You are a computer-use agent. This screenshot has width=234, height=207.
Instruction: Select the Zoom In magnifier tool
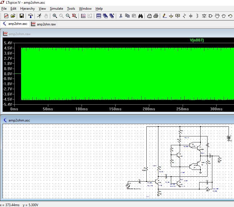click(55, 16)
